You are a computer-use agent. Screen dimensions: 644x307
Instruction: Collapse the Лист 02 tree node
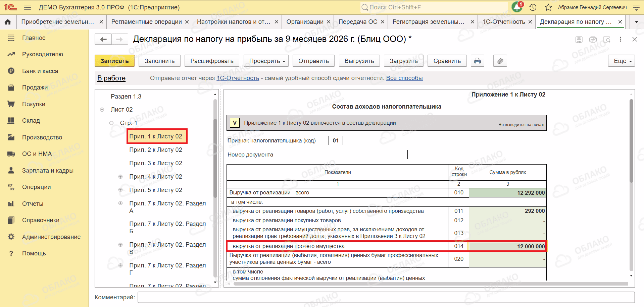(102, 110)
